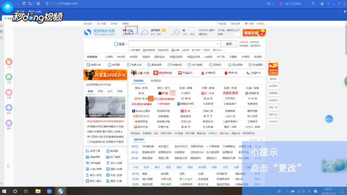
Task: Open the 淘宝红包 banner
Action: coord(254,33)
